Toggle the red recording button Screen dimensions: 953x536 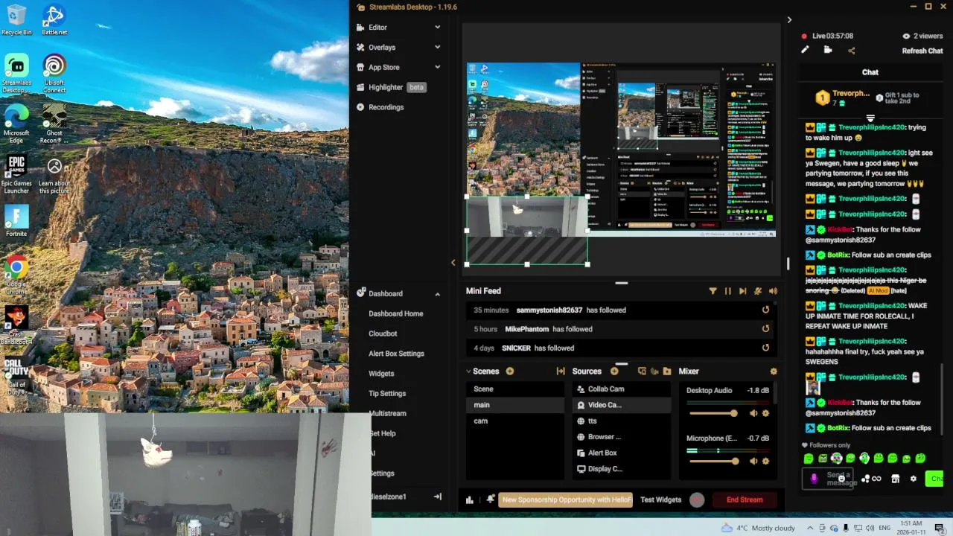tap(697, 500)
